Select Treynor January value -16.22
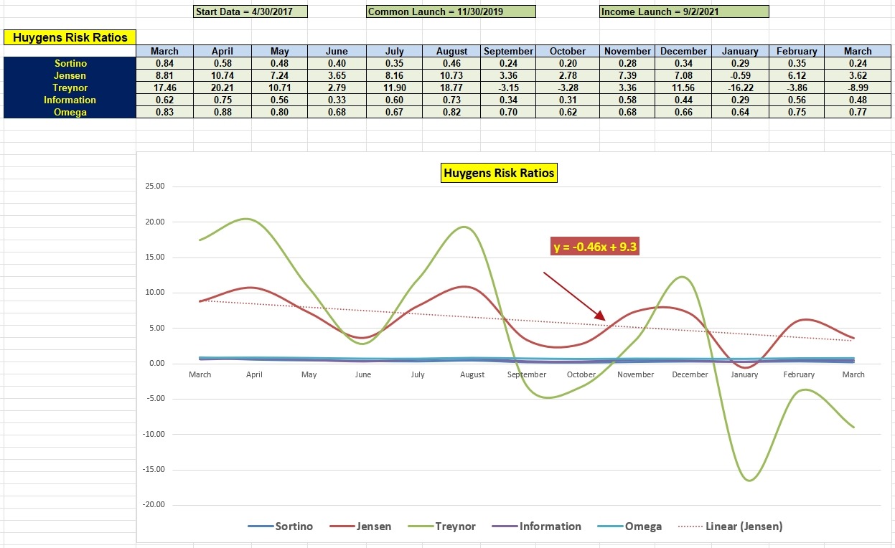This screenshot has height=548, width=895. (x=740, y=88)
